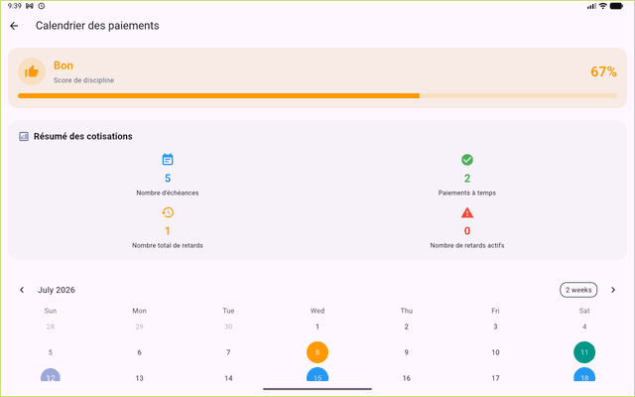Select purple-highlighted July 12
This screenshot has height=397, width=635.
[51, 375]
